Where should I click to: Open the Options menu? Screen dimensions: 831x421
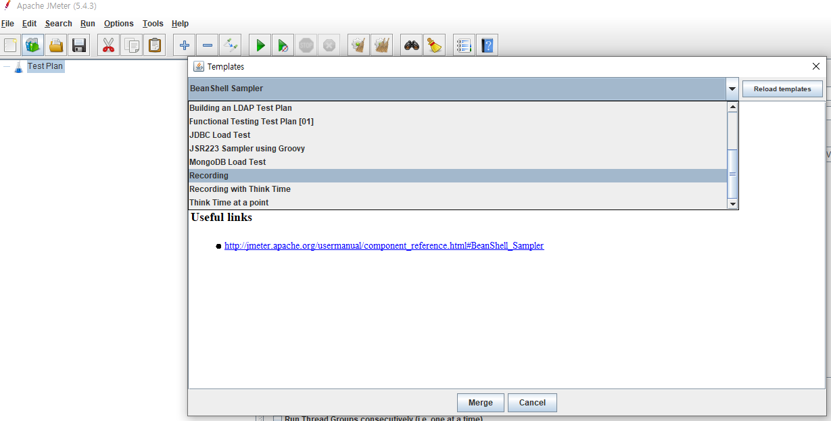119,23
